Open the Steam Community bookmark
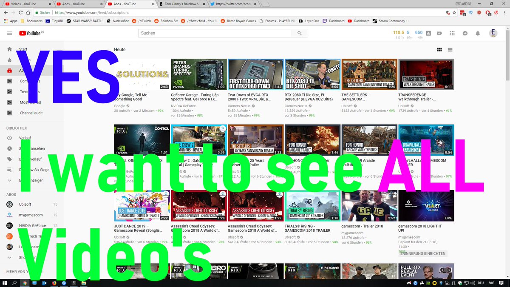This screenshot has height=287, width=510. [390, 21]
